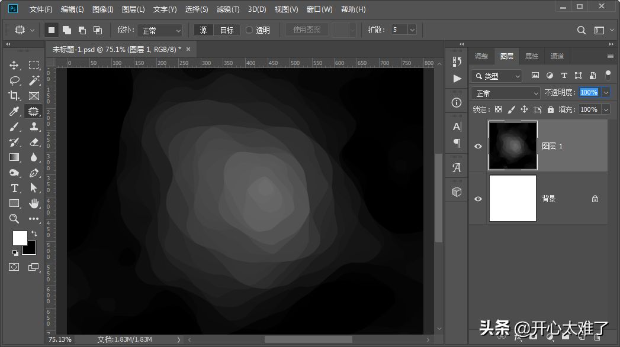Expand the layer blend mode 正常 dropdown
This screenshot has height=347, width=620.
506,93
